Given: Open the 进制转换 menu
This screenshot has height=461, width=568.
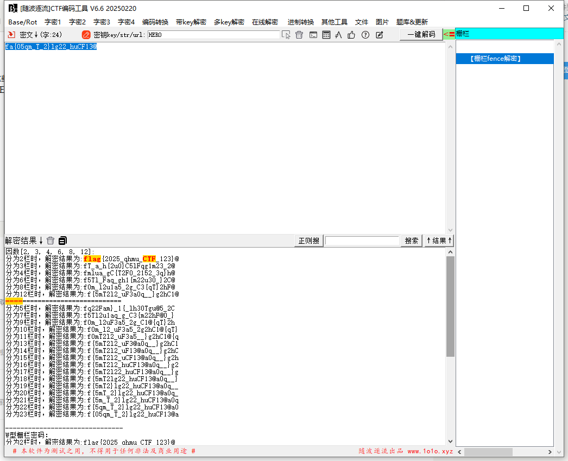Looking at the screenshot, I should click(x=301, y=22).
